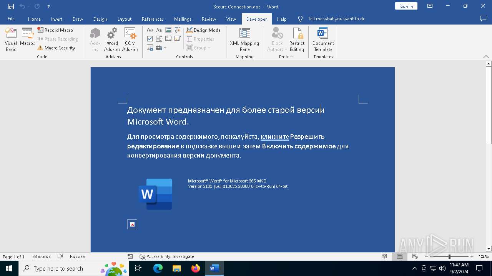Insert Combo Box content control
The height and width of the screenshot is (276, 492).
coord(159,39)
